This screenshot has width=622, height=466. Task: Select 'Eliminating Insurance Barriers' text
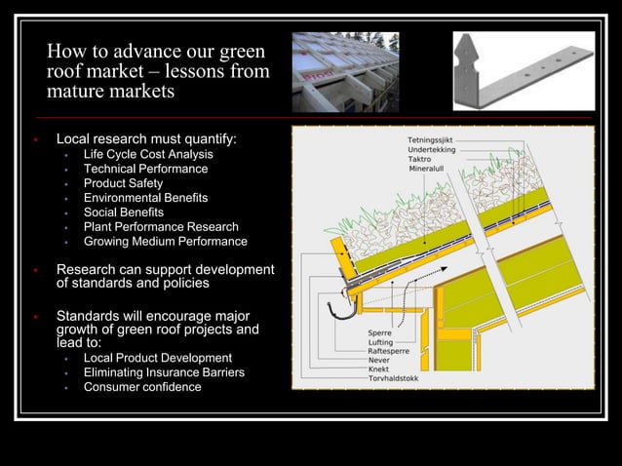pos(164,372)
